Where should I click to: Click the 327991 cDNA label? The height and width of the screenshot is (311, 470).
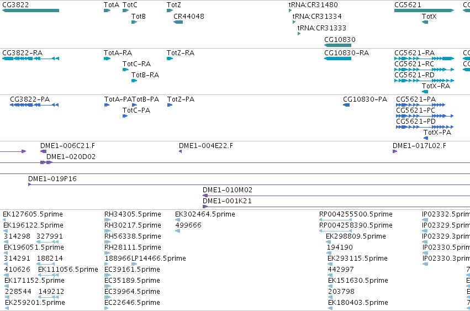(x=50, y=236)
